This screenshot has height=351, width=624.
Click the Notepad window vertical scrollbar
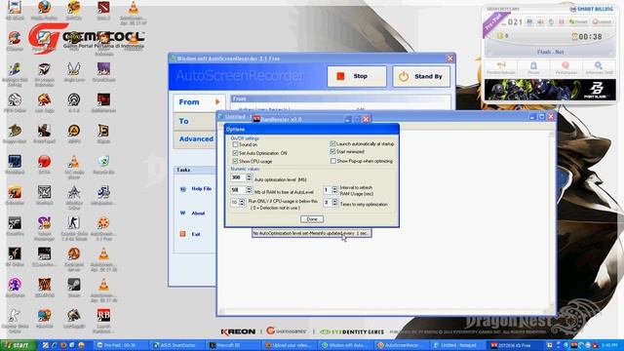pos(551,219)
